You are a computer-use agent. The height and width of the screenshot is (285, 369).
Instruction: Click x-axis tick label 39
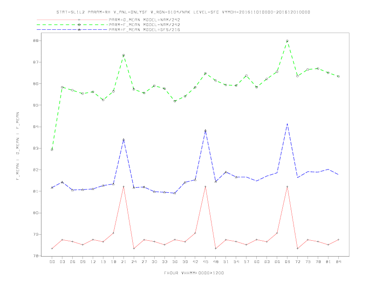185,262
